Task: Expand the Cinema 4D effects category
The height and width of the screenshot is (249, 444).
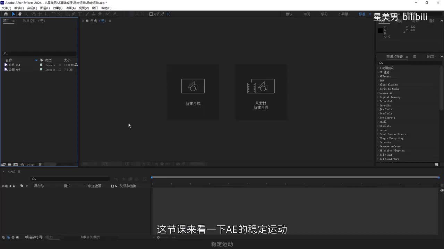Action: pyautogui.click(x=378, y=93)
